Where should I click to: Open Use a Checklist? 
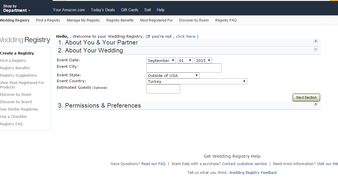[x=13, y=117]
